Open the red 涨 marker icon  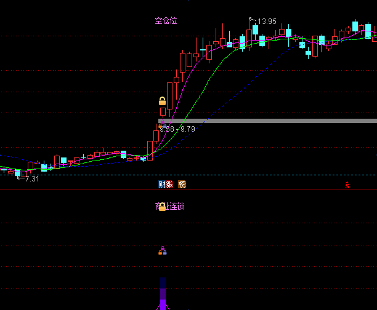[169, 185]
